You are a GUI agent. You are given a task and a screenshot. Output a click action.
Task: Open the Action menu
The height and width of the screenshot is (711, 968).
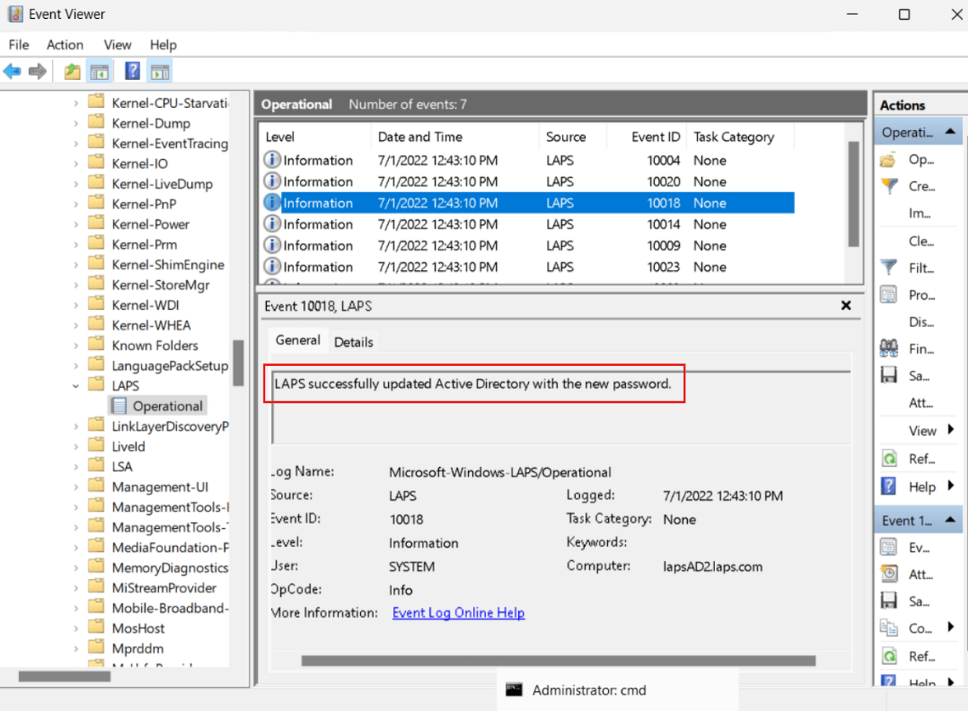click(64, 44)
